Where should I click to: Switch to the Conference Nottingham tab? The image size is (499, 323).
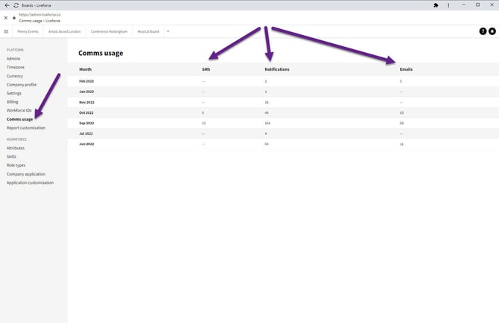tap(109, 31)
